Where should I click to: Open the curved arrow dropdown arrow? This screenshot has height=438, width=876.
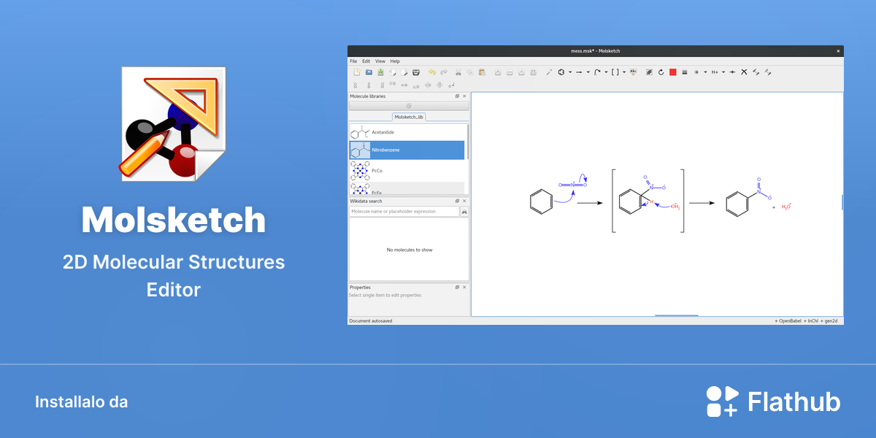(606, 72)
